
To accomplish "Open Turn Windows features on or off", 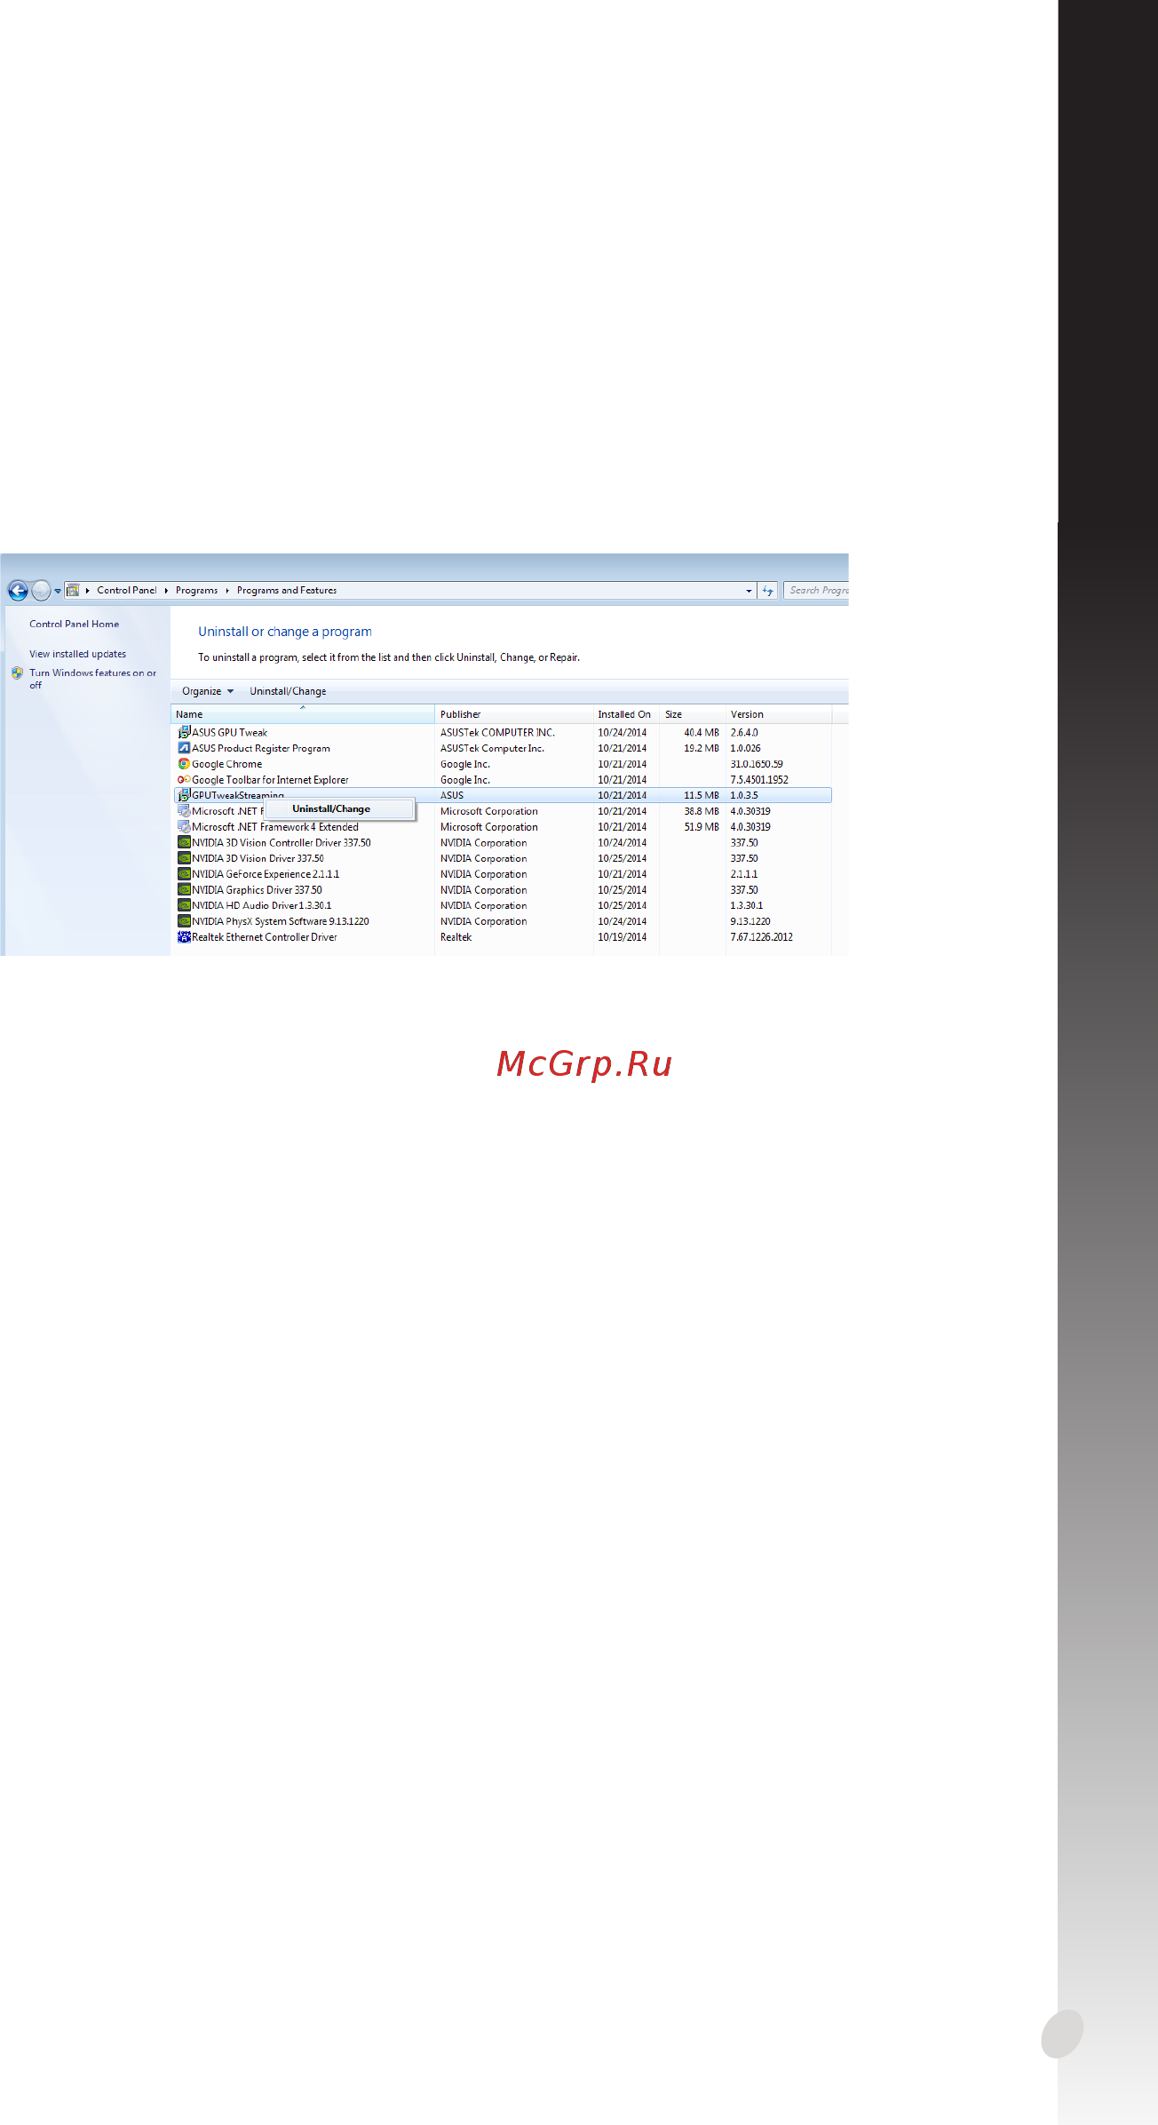I will pos(92,679).
